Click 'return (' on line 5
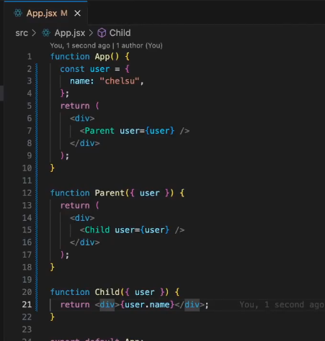The height and width of the screenshot is (341, 325). [x=79, y=106]
